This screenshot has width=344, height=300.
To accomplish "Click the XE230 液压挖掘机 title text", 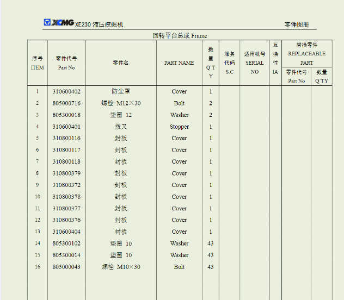I will pyautogui.click(x=99, y=24).
